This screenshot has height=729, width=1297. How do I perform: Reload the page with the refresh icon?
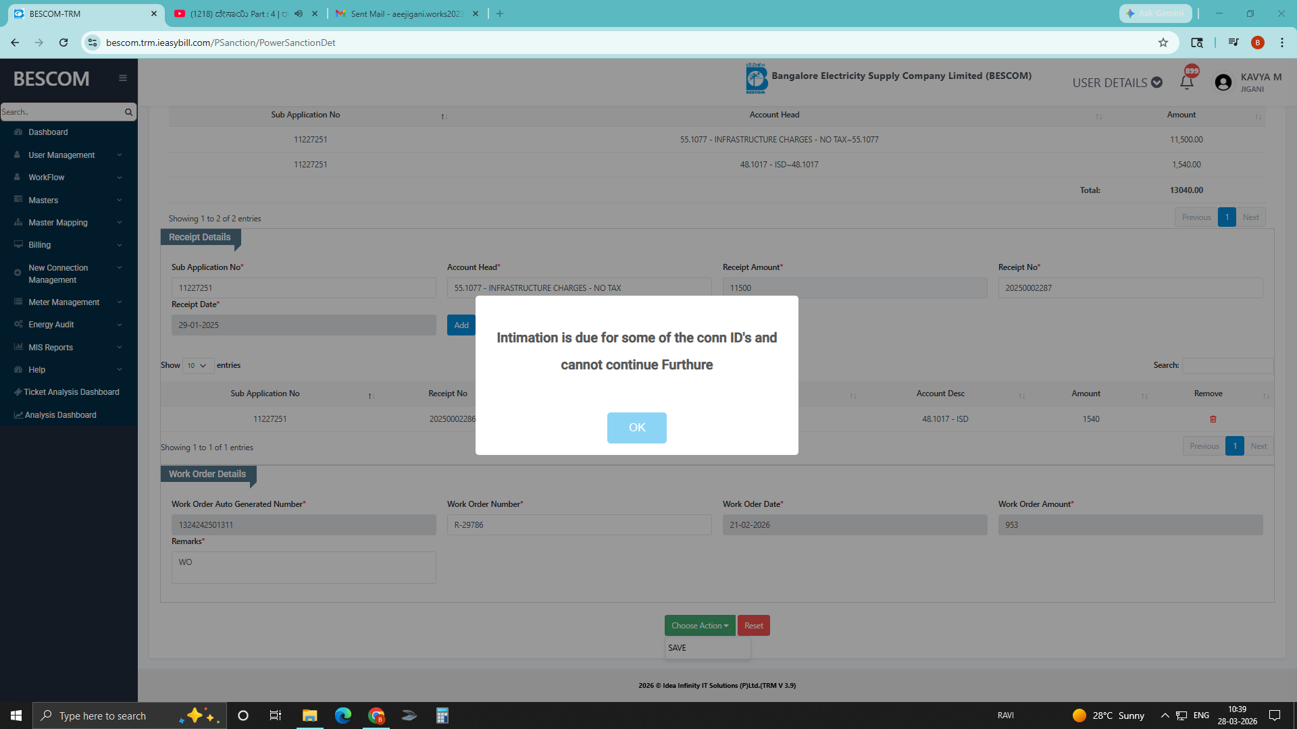click(x=63, y=43)
